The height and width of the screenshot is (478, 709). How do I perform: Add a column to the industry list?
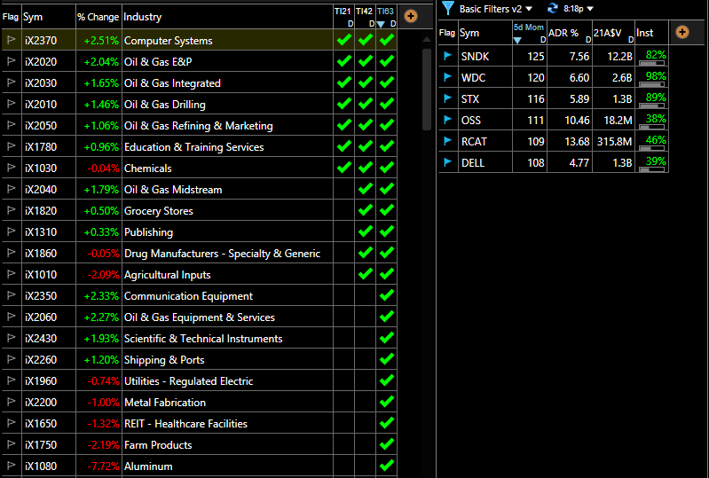[411, 16]
